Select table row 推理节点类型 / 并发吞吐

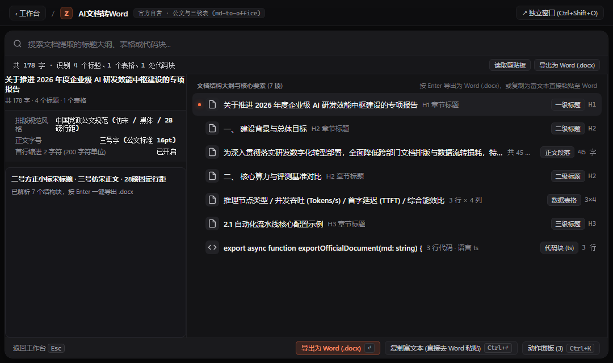(x=397, y=200)
